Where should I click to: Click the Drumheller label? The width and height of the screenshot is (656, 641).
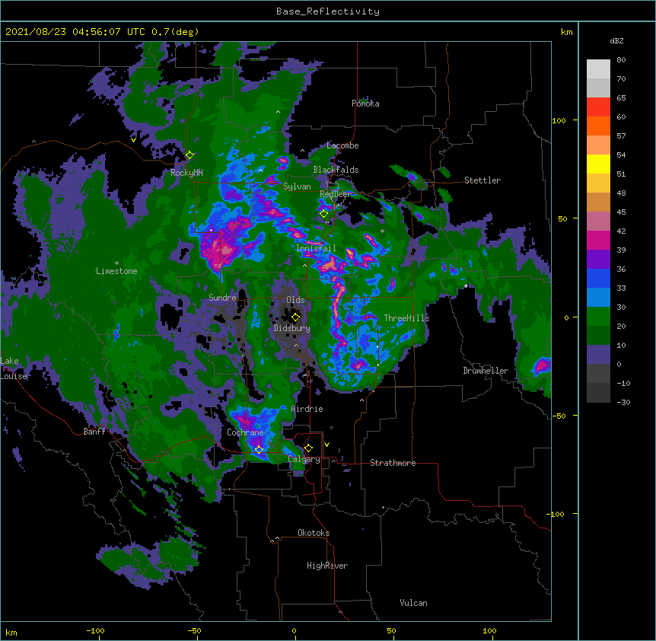(x=486, y=371)
